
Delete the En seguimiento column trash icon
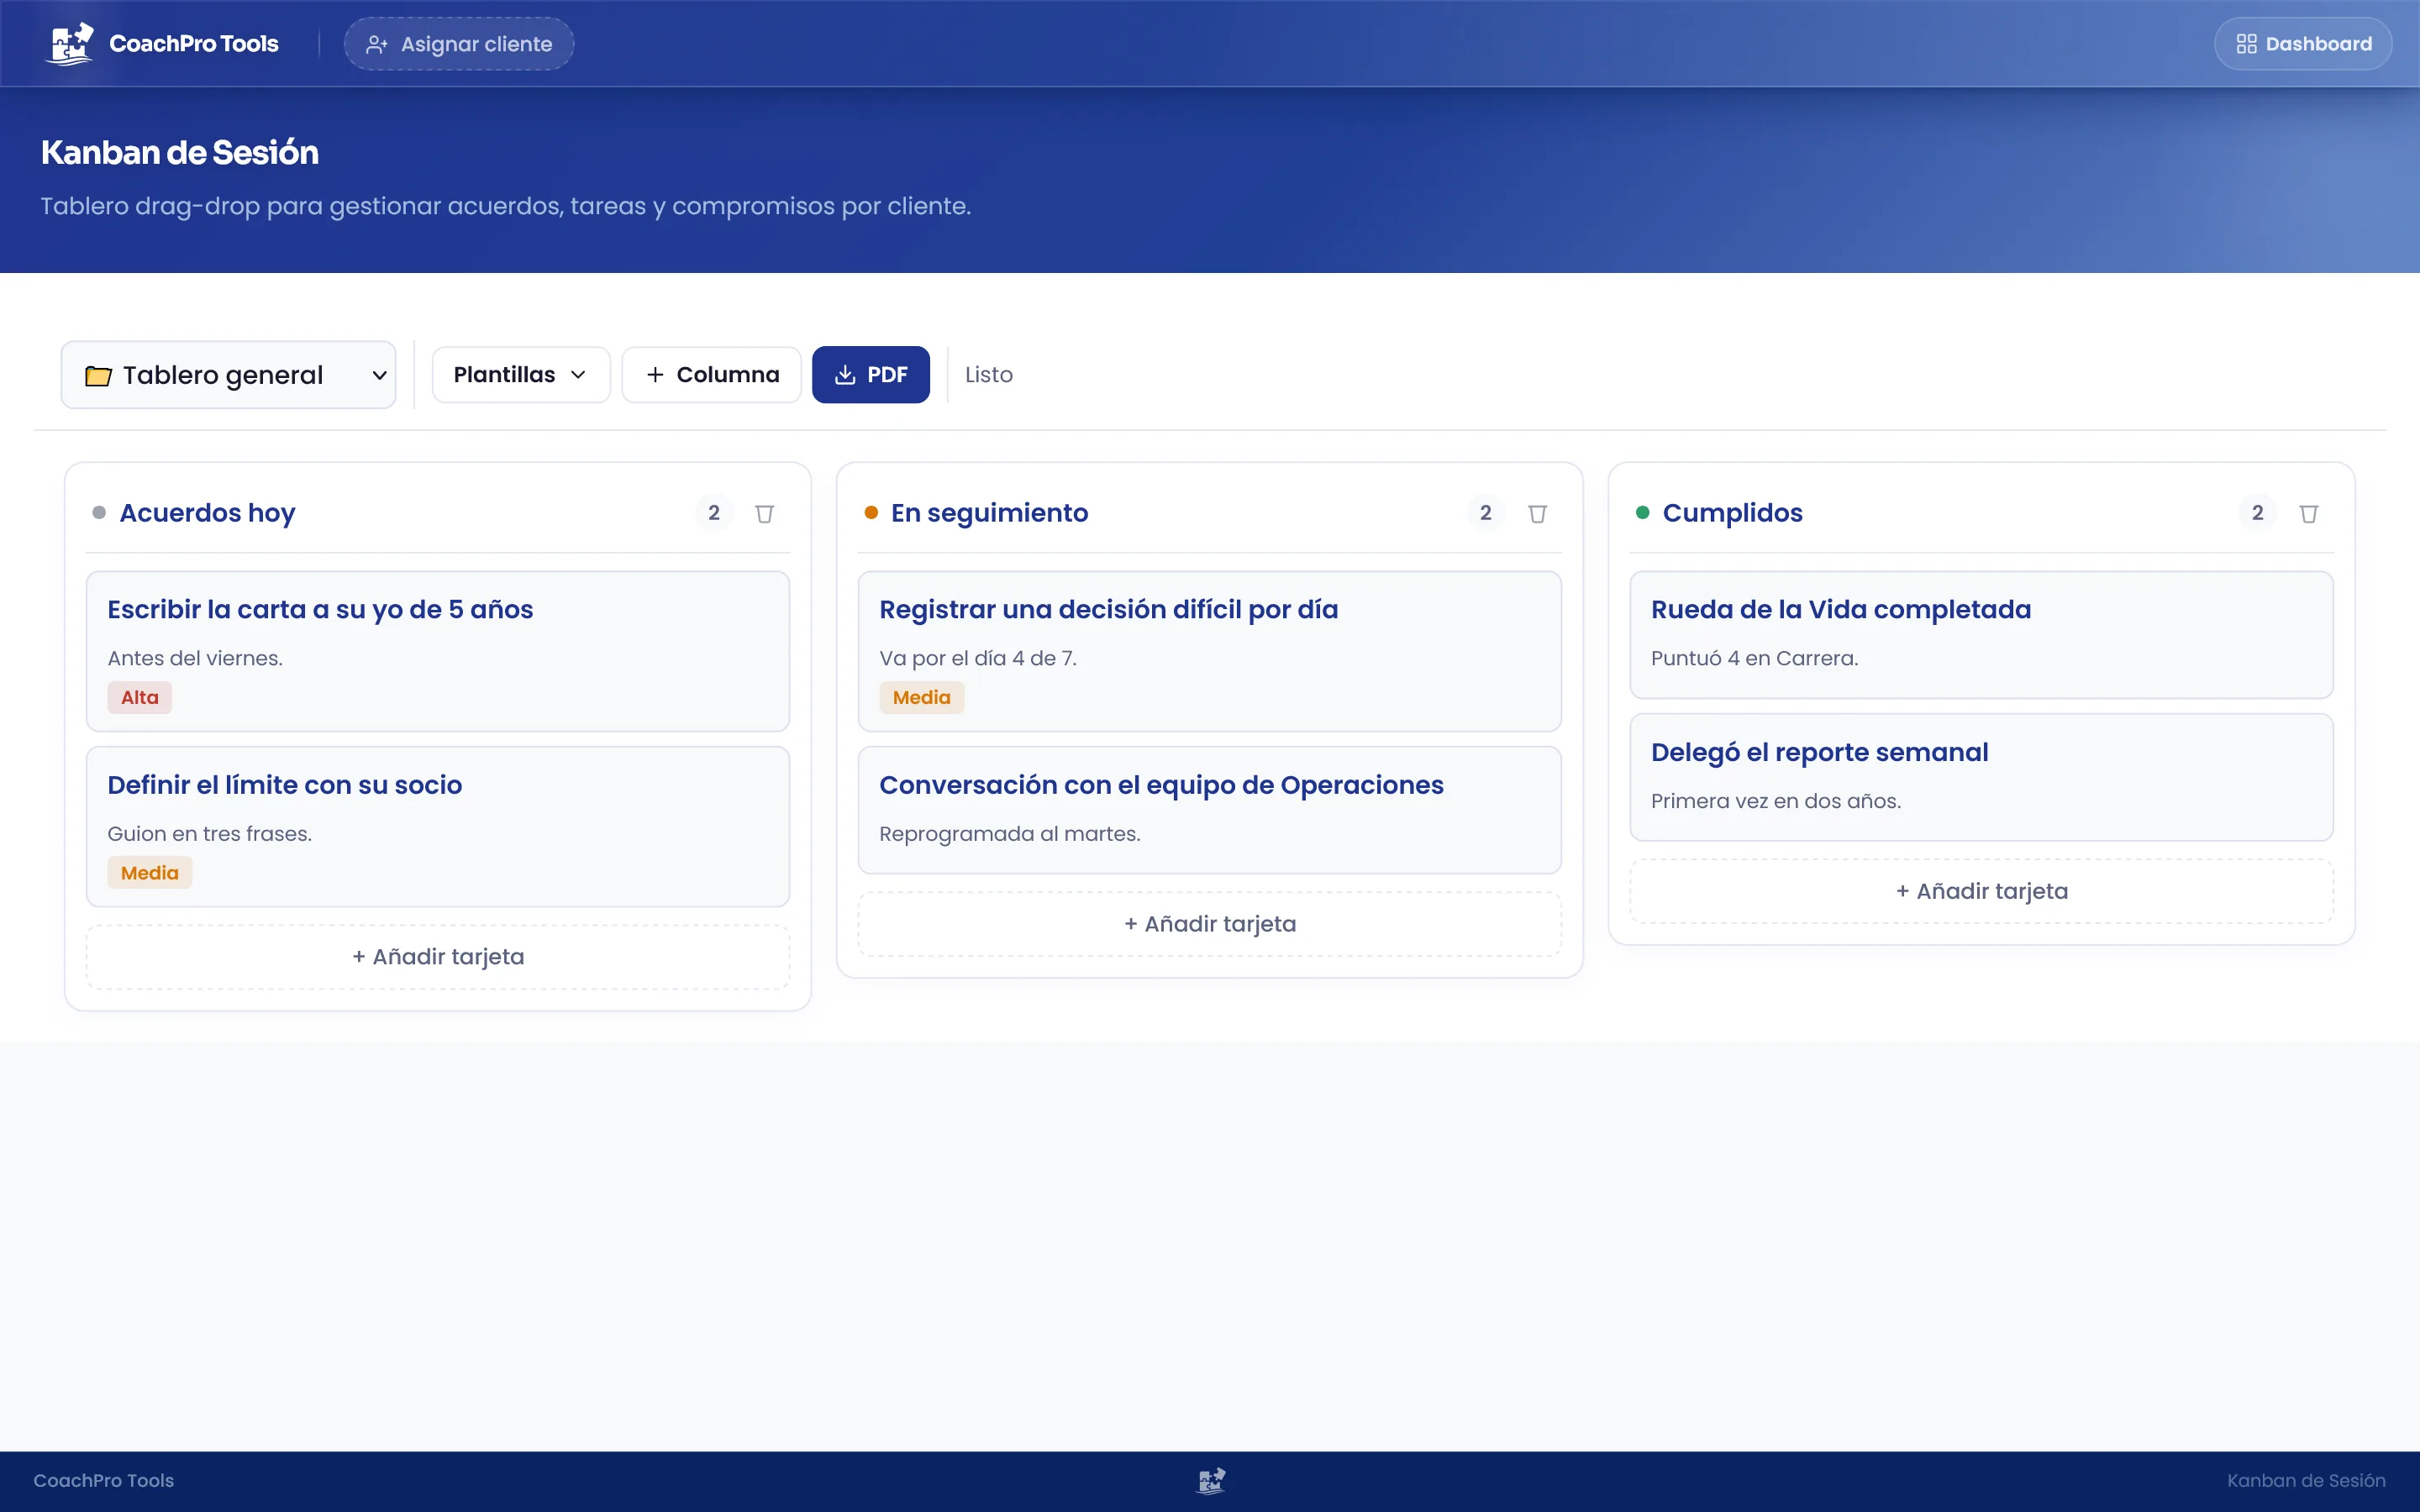click(x=1538, y=513)
